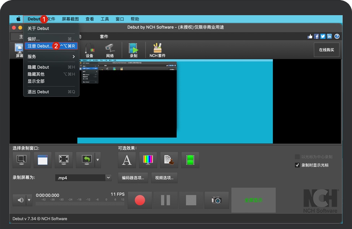Select the 网络 camera source icon
352x229 pixels.
110,50
